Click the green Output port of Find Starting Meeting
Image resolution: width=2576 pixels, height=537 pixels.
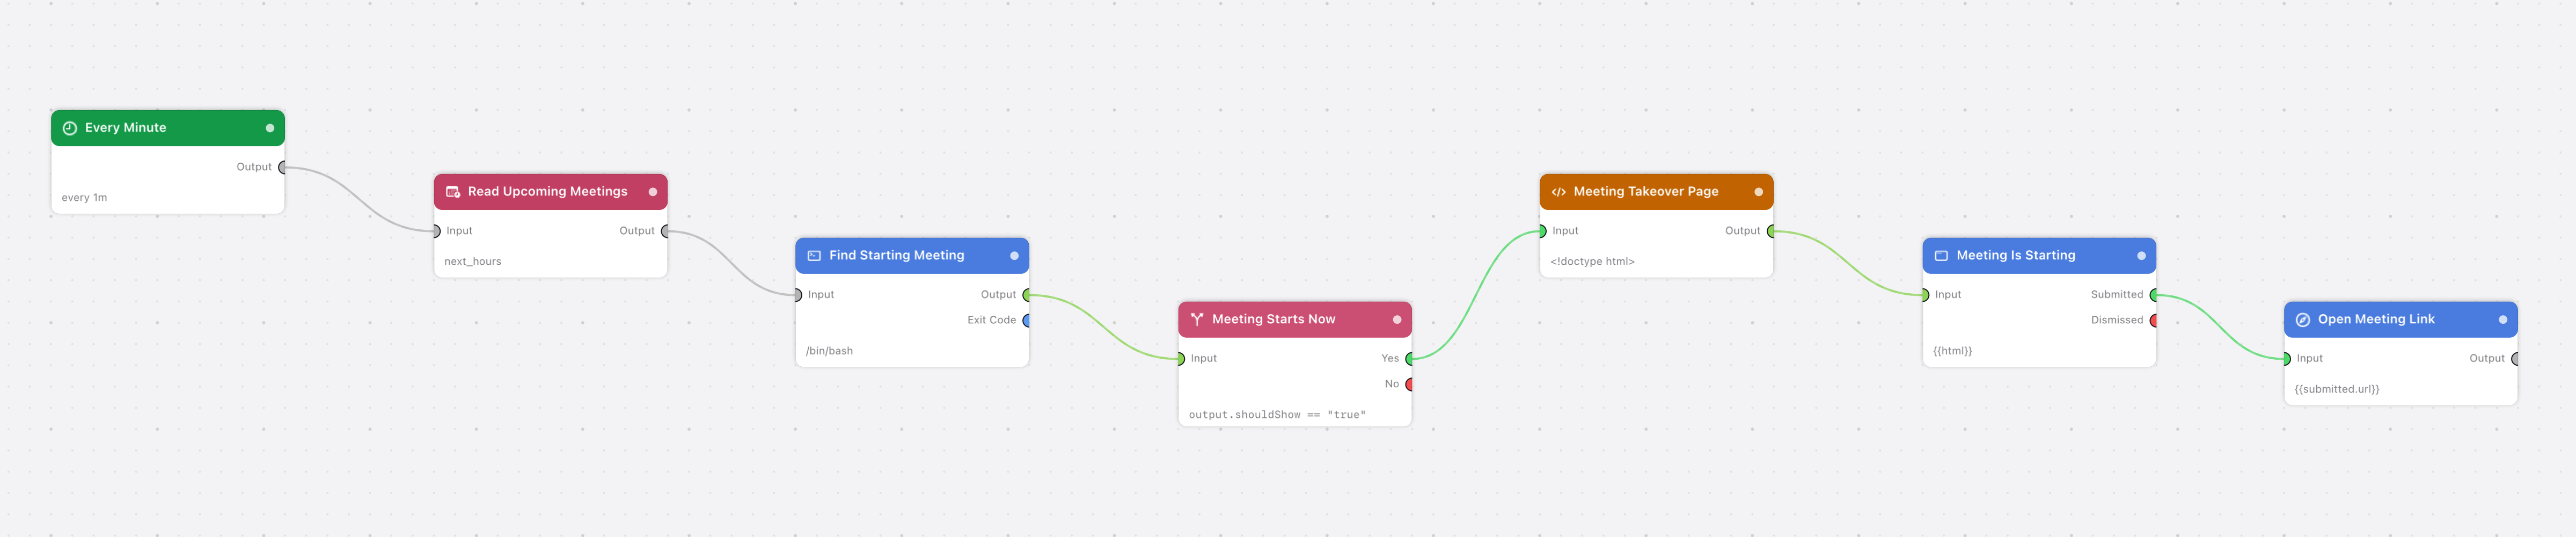(x=1026, y=295)
